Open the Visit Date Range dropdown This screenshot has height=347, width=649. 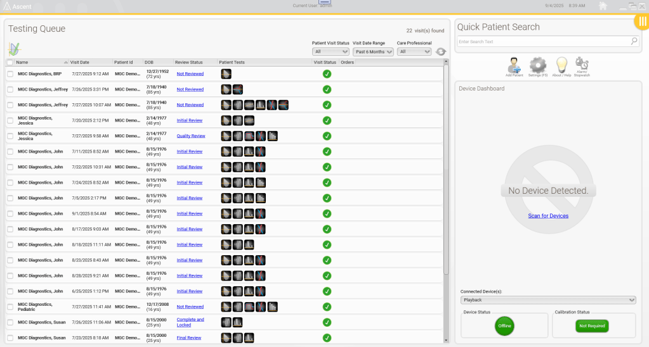click(373, 52)
